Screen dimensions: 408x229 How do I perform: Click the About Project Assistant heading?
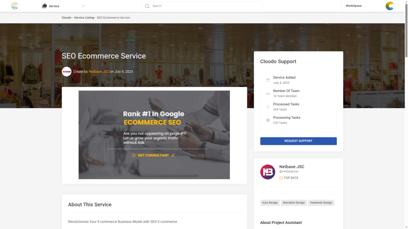(x=281, y=223)
